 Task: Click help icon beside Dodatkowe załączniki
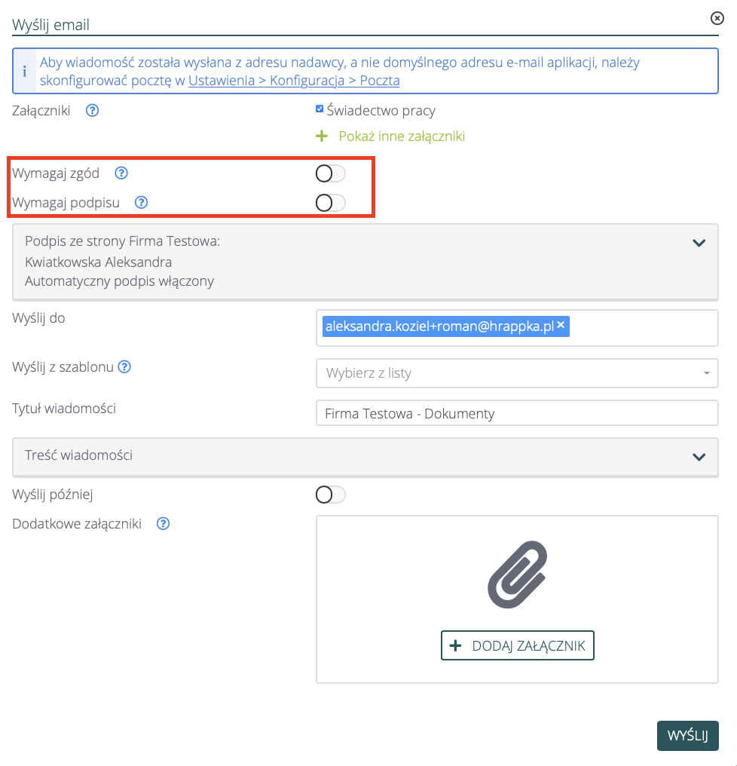tap(163, 523)
